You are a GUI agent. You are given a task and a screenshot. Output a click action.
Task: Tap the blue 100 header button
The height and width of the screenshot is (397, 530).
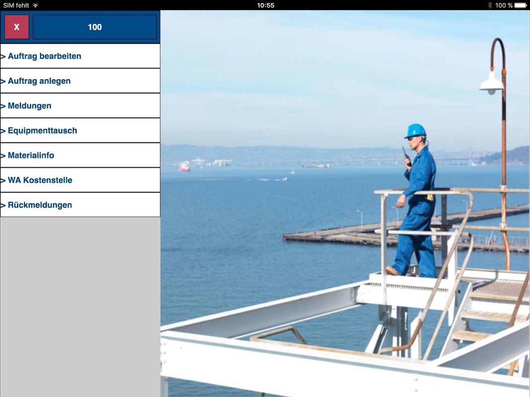tap(95, 27)
